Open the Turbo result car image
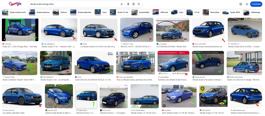 (99, 30)
